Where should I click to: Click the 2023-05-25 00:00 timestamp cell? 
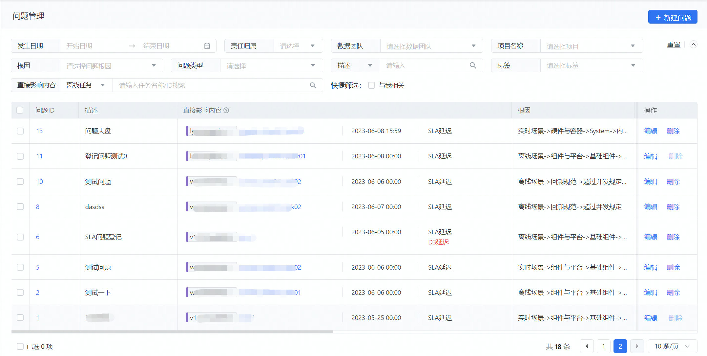376,318
